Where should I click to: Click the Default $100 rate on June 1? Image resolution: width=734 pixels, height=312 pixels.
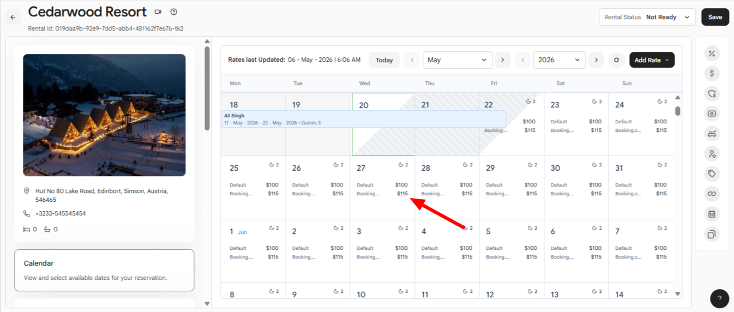pyautogui.click(x=254, y=248)
